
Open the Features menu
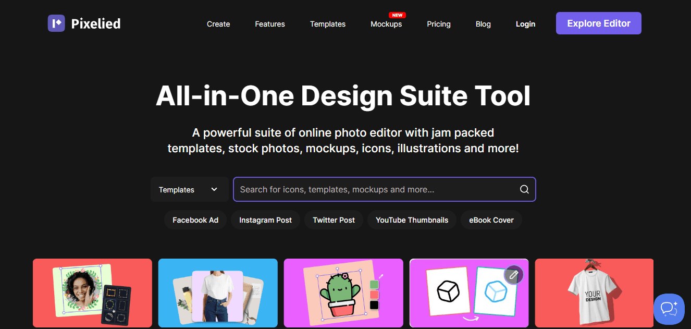coord(270,24)
